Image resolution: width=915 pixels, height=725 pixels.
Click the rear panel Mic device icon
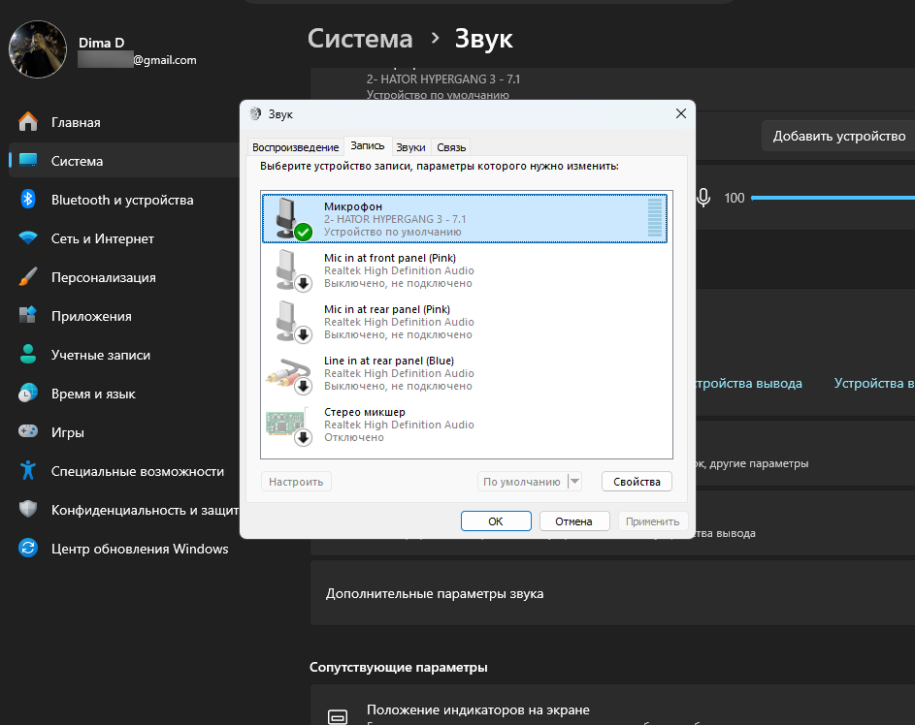click(x=292, y=321)
